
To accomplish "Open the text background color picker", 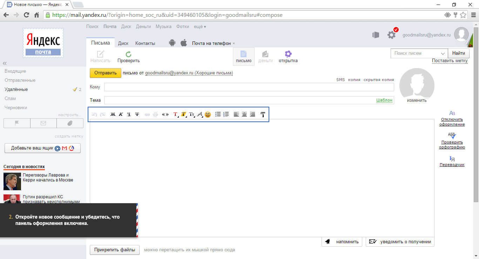I will tap(184, 114).
